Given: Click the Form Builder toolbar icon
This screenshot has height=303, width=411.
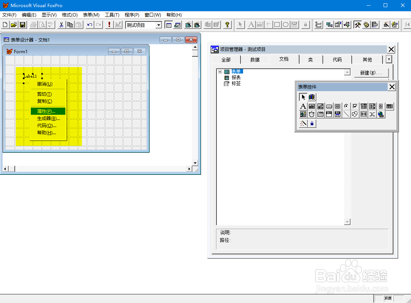Looking at the screenshot, I should coord(386,25).
